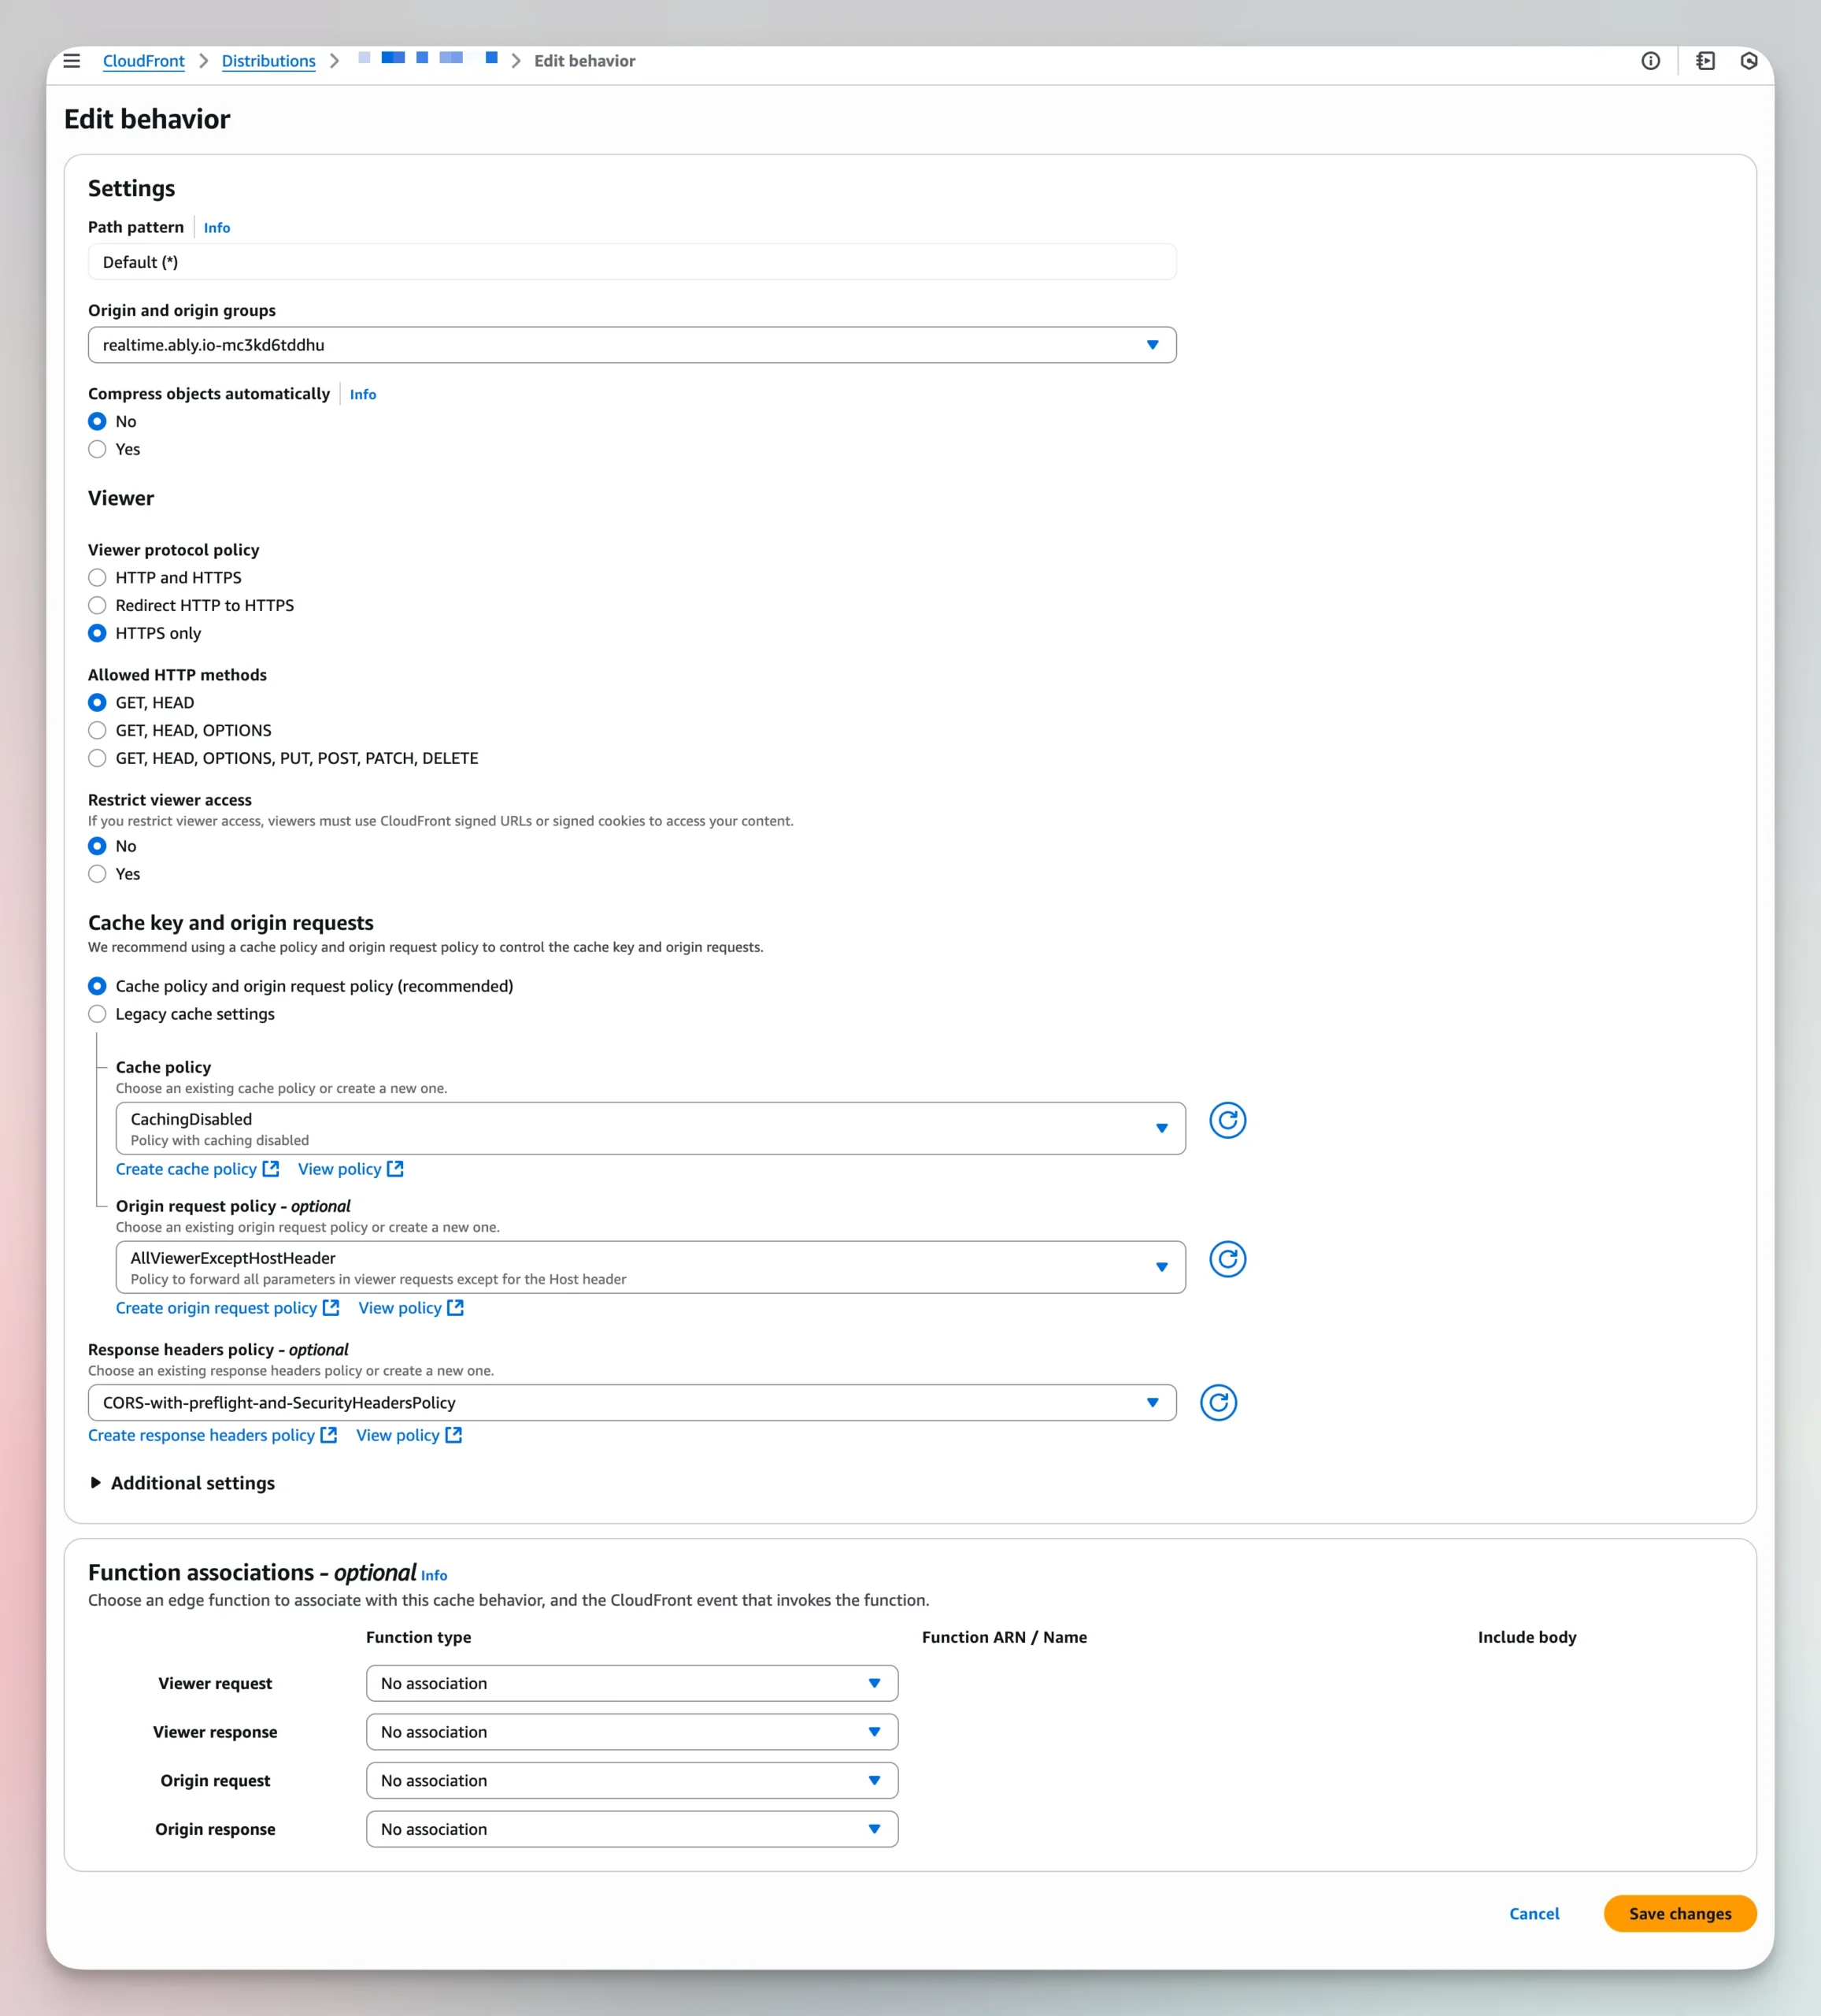Open the CachingDisabled cache policy dropdown
1821x2016 pixels.
[650, 1128]
